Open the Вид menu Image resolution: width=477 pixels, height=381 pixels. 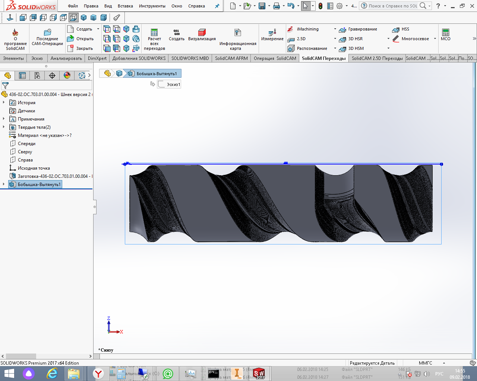pyautogui.click(x=108, y=6)
